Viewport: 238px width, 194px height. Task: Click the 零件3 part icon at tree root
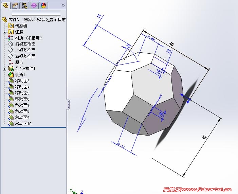(x=4, y=20)
